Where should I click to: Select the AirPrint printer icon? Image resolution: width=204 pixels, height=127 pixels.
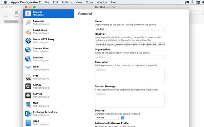click(x=28, y=95)
